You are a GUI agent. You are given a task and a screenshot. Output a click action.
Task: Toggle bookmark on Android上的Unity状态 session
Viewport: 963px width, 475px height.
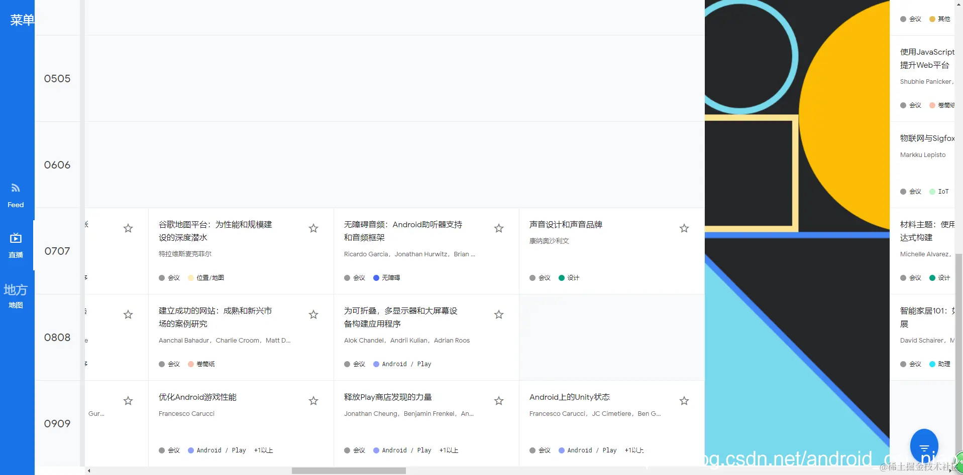pos(684,401)
